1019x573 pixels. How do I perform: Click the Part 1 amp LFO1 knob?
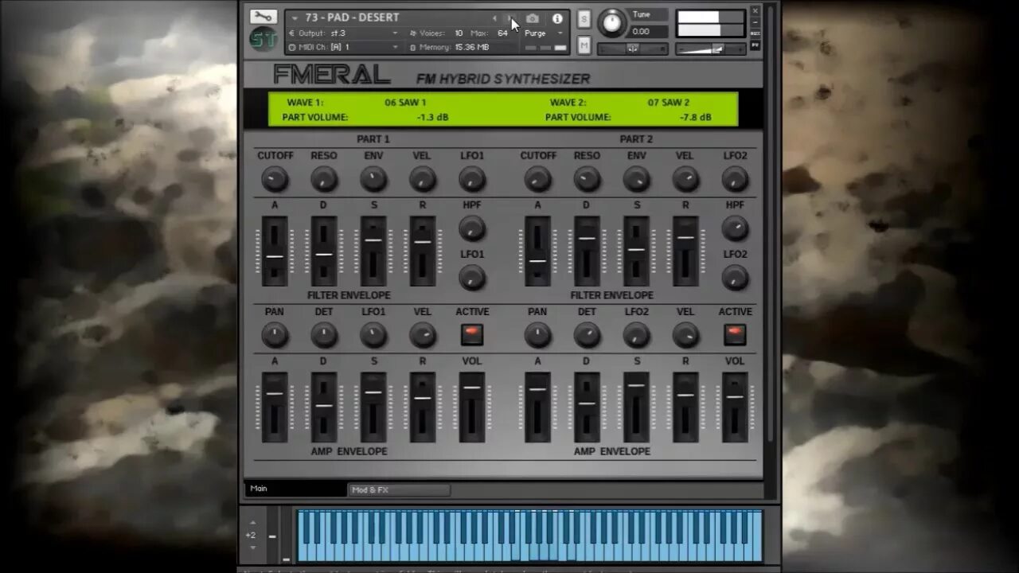(x=373, y=335)
